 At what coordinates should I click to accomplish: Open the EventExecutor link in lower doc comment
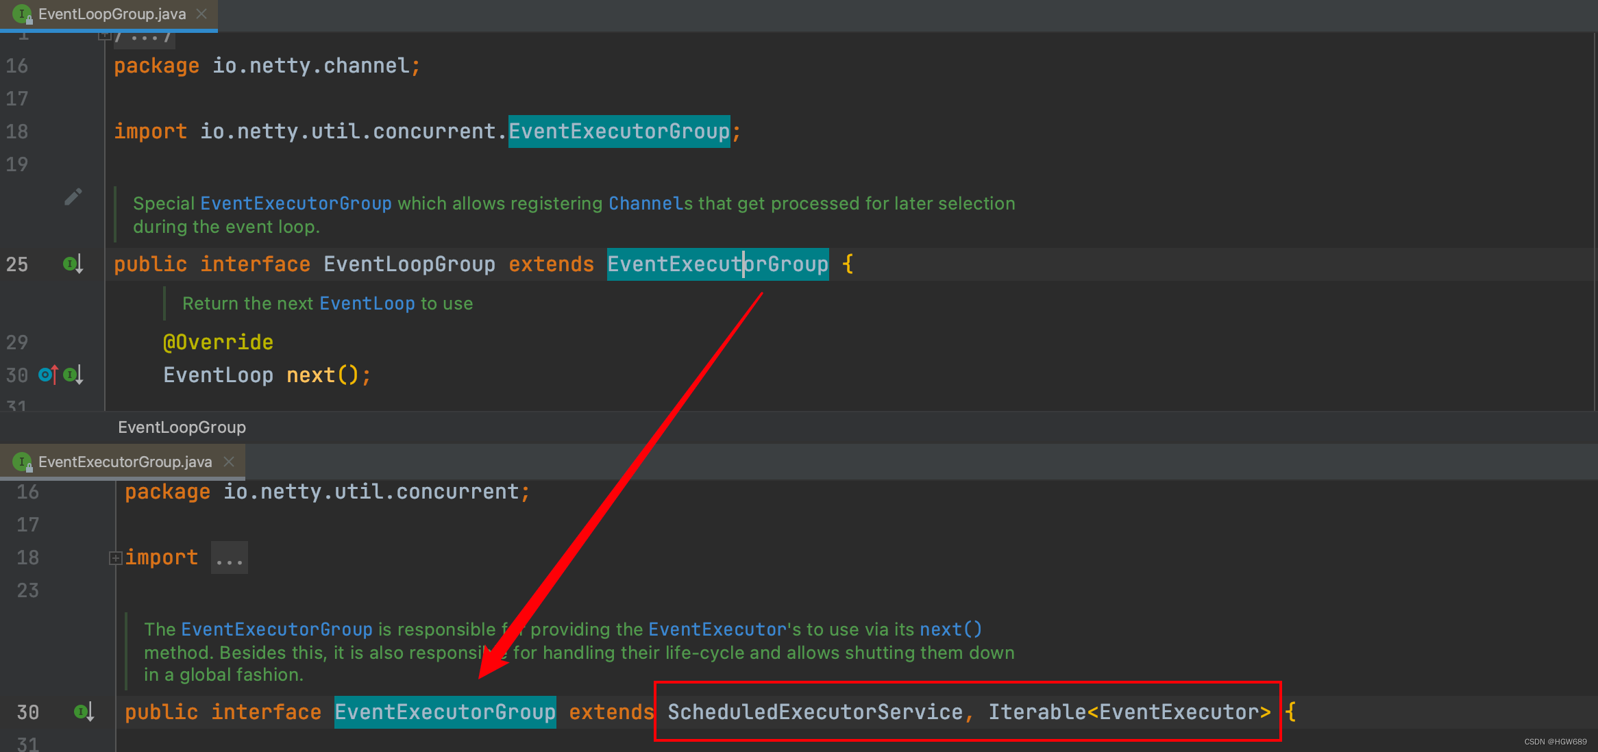tap(717, 629)
